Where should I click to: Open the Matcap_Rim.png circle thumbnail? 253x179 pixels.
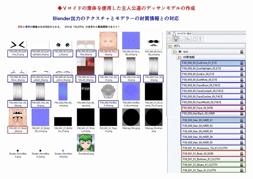(131, 117)
